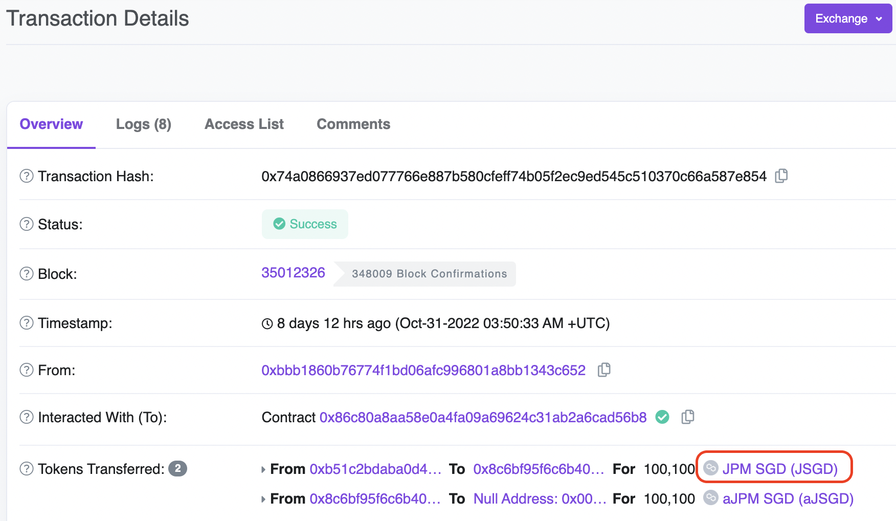
Task: Click the Timestamp help icon
Action: coord(27,323)
